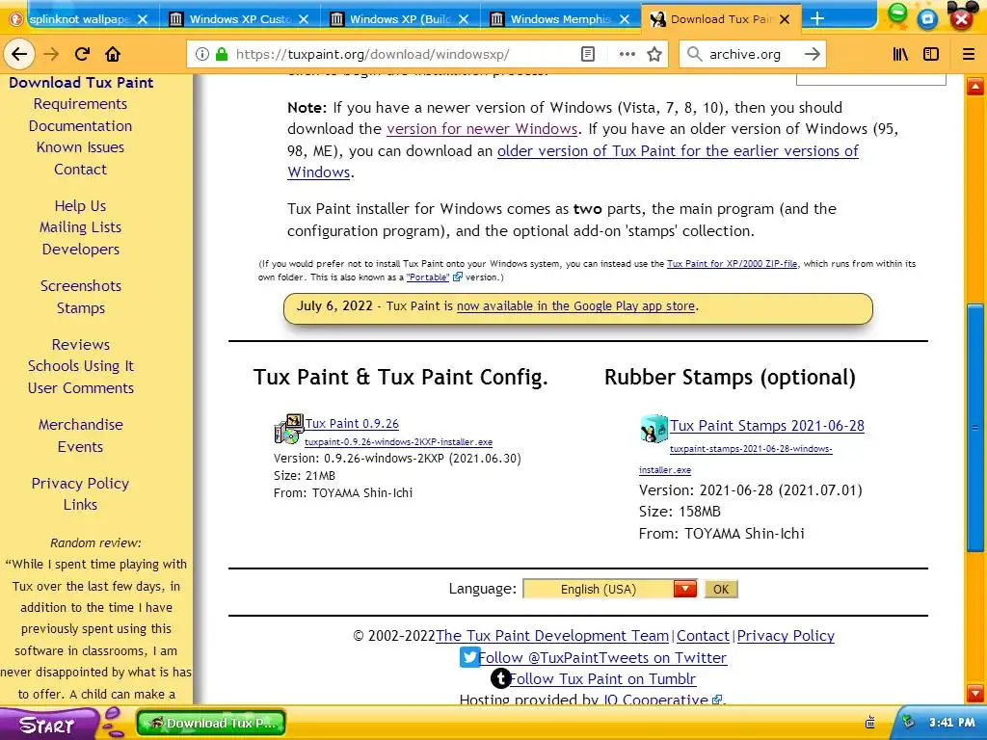Bookmark this page with star icon
The height and width of the screenshot is (740, 987).
pyautogui.click(x=654, y=54)
